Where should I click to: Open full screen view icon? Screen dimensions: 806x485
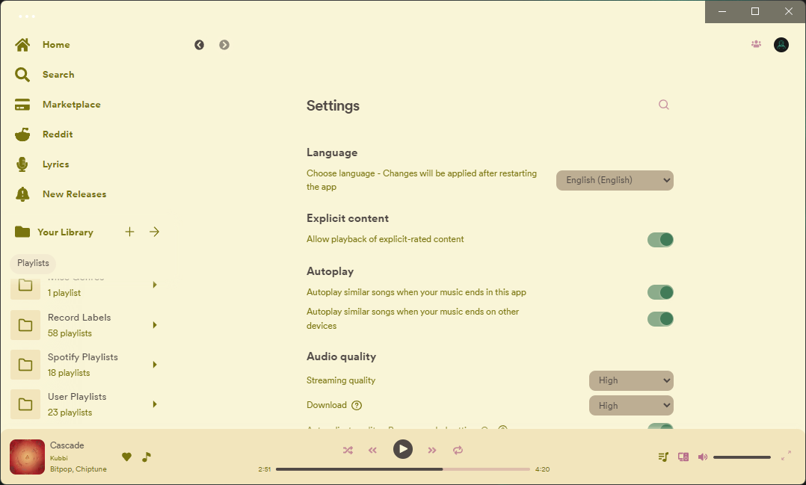click(x=786, y=456)
